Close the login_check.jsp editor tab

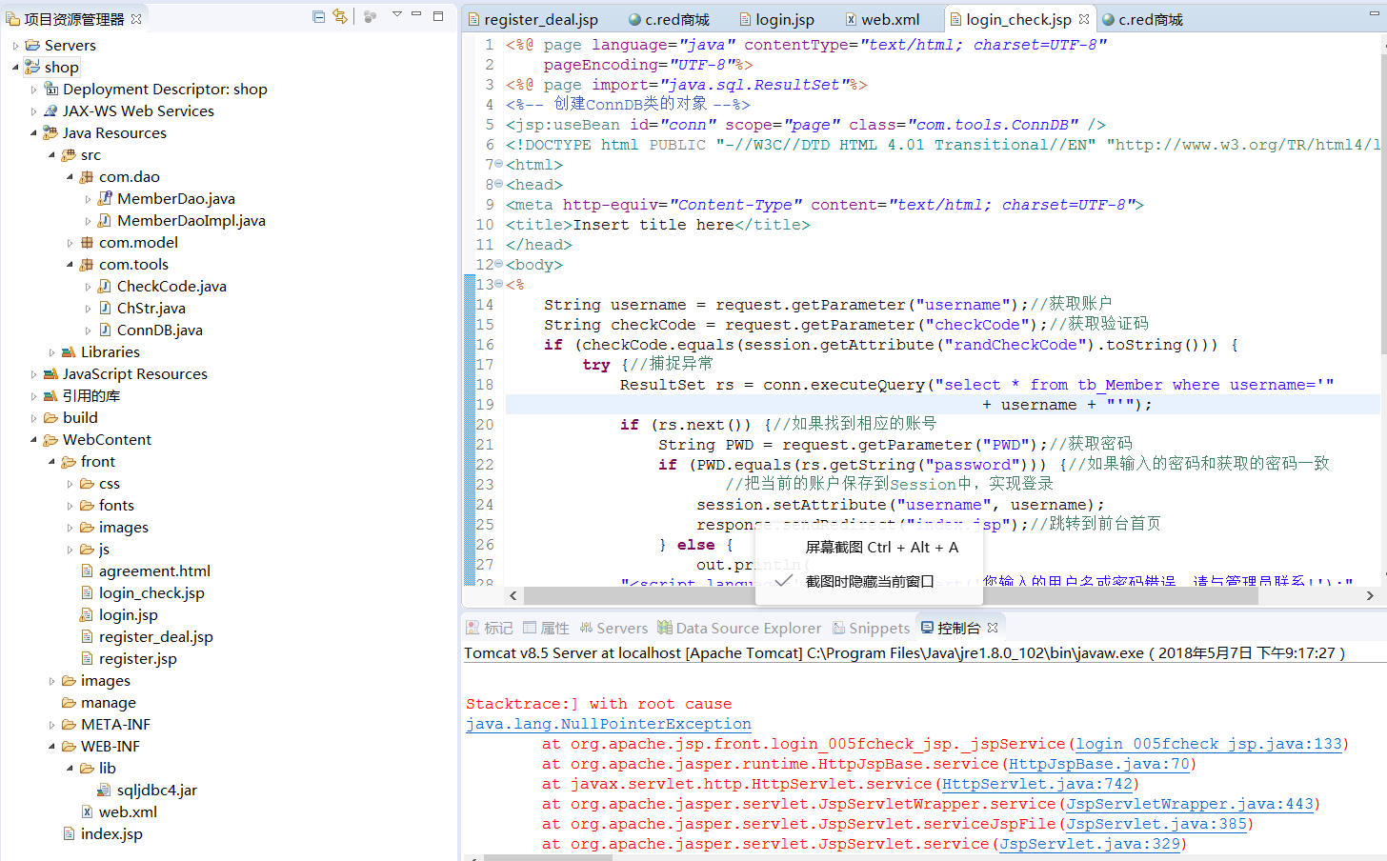tap(1084, 19)
